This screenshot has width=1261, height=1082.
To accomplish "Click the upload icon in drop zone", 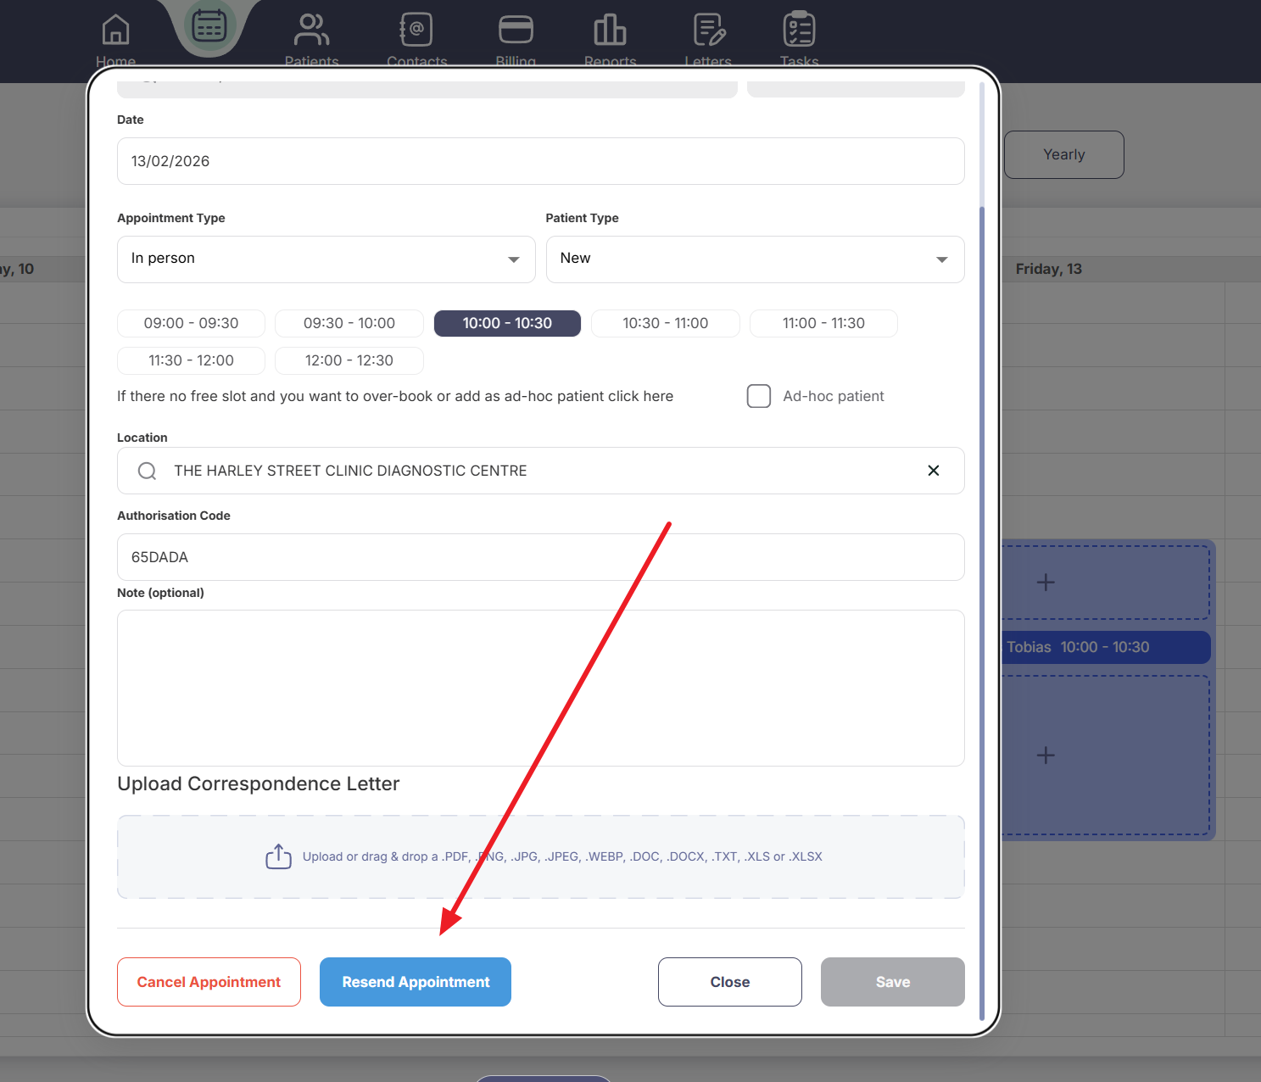I will click(278, 856).
